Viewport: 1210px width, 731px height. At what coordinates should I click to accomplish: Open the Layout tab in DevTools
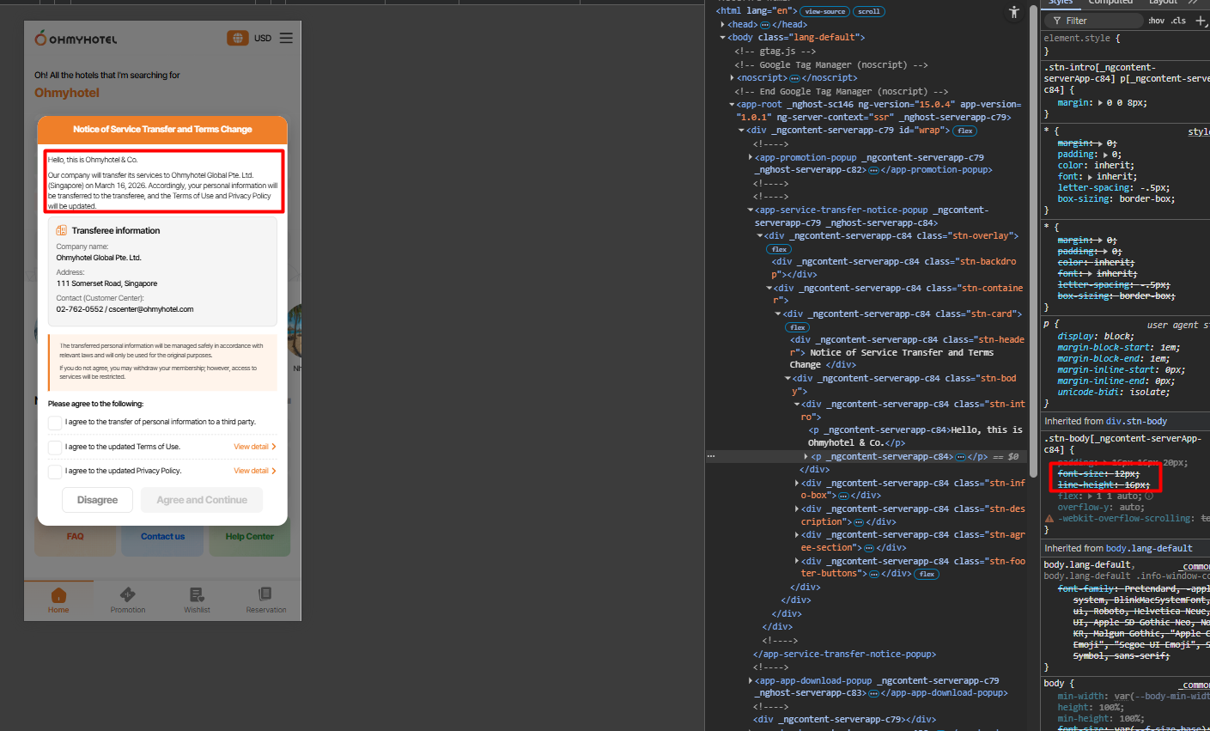point(1163,3)
